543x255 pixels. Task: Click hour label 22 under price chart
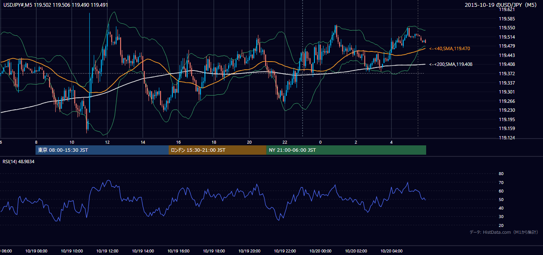click(x=285, y=142)
